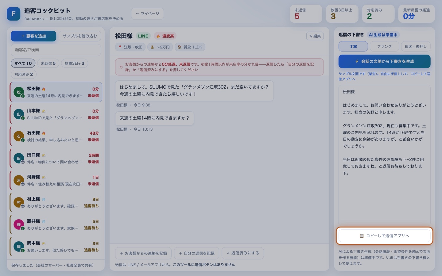Click the 追客待ち status on 村上様
This screenshot has height=276, width=442.
coord(91,206)
